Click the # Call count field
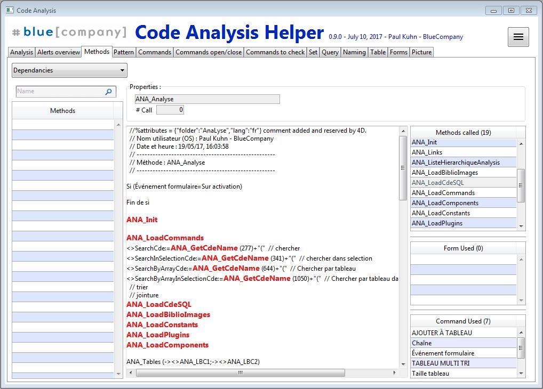Screen dimensions: 543x389 (x=170, y=110)
